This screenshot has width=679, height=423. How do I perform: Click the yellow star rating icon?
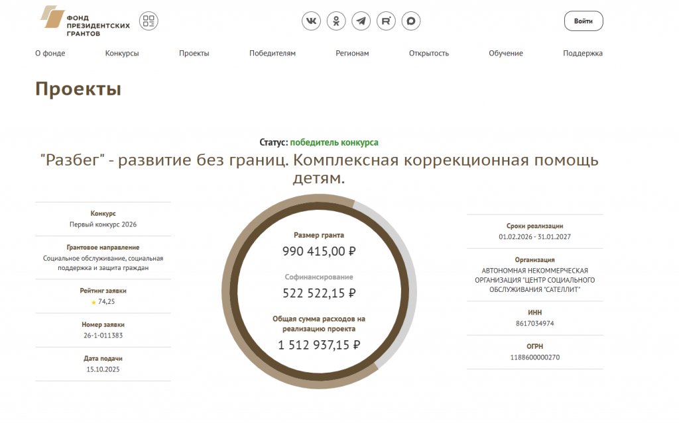pyautogui.click(x=93, y=302)
